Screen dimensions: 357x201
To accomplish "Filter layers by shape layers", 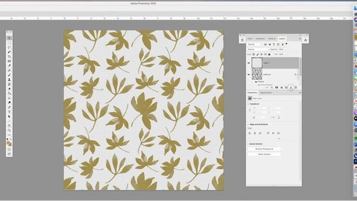I will (x=278, y=45).
